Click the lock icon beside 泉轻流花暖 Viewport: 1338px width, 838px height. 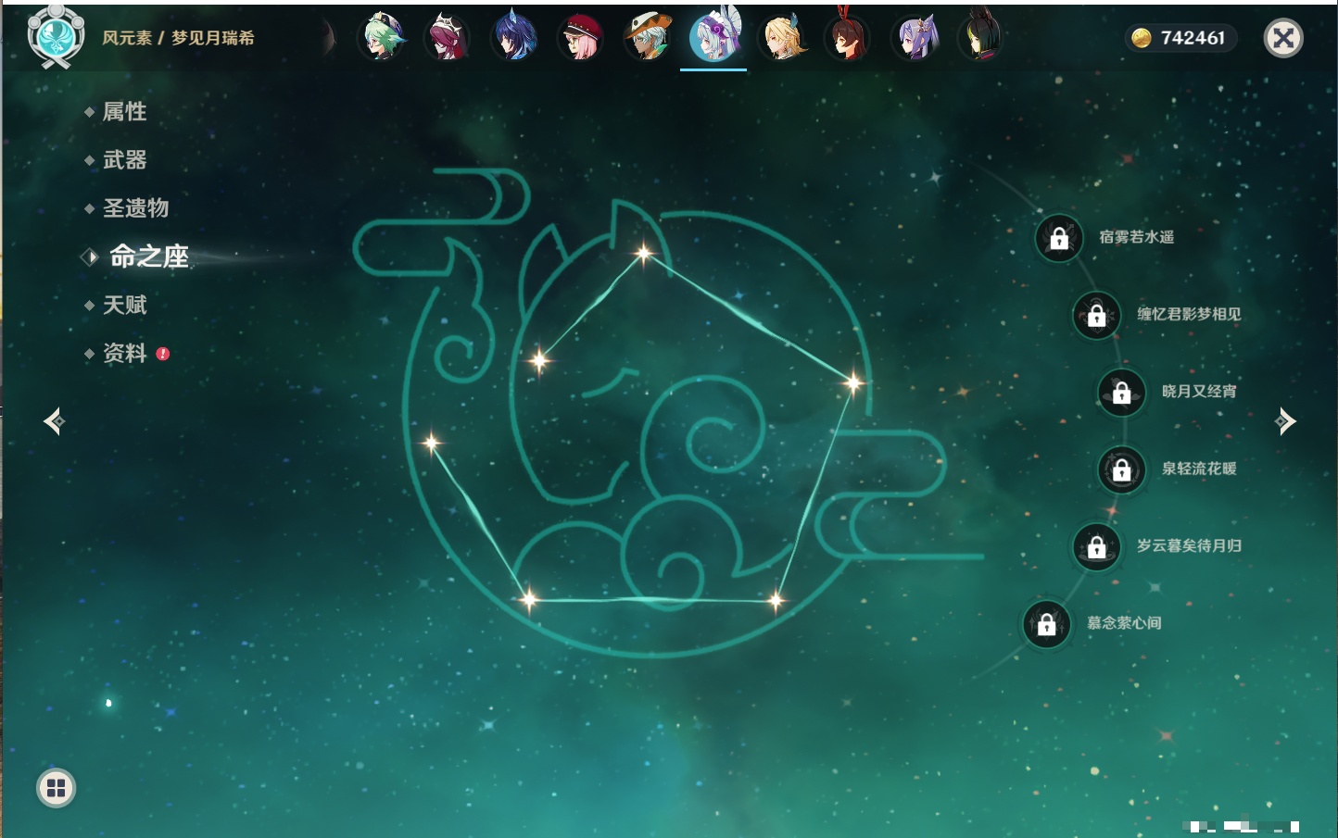click(x=1121, y=469)
